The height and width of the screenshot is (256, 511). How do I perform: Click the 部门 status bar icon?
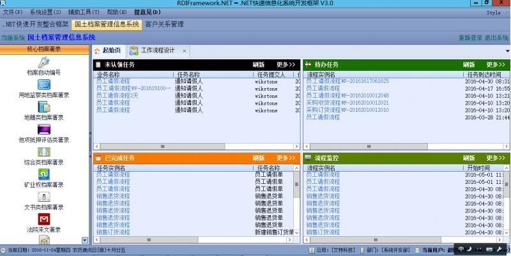[x=362, y=250]
